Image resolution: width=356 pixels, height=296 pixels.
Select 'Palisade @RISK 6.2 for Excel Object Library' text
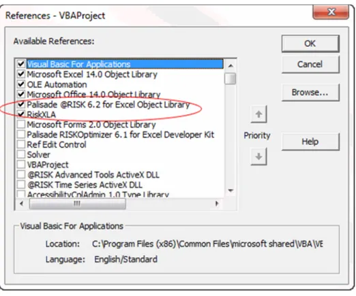108,105
